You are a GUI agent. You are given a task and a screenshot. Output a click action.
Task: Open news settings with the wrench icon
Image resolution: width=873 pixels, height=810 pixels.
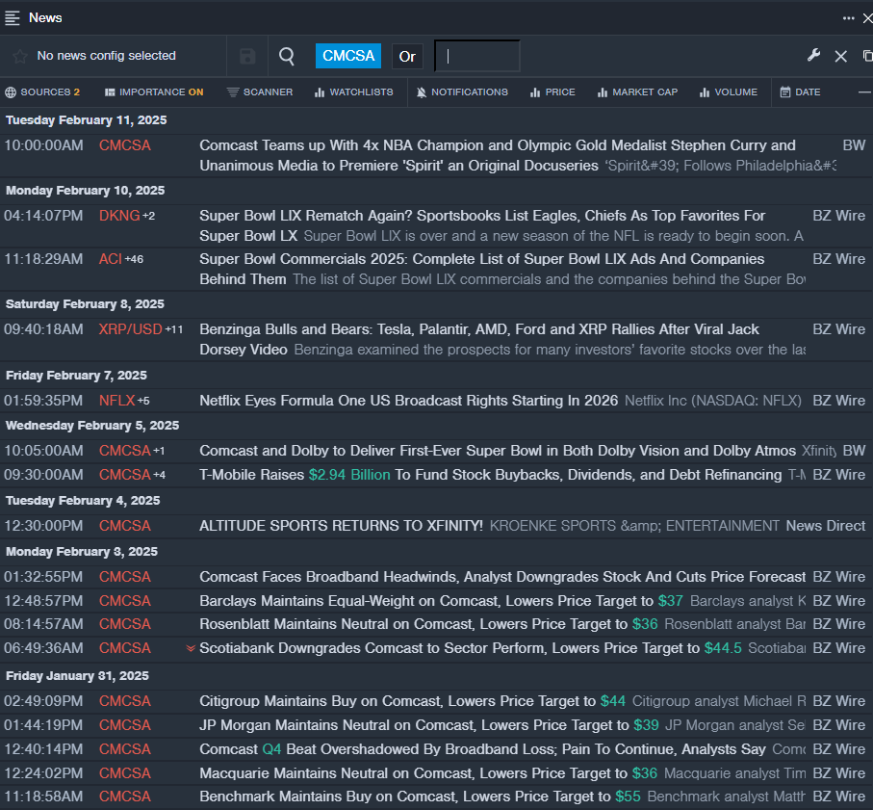click(x=813, y=55)
